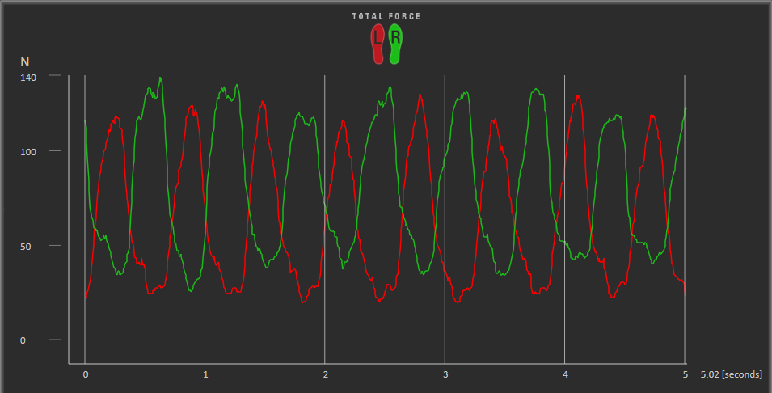Click the green right foot icon

click(x=394, y=44)
